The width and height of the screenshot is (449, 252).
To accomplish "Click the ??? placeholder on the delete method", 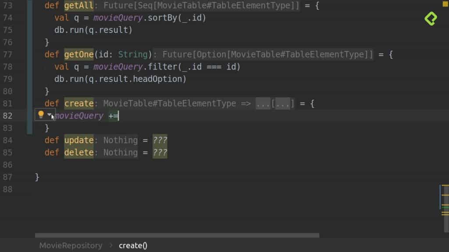I will pos(160,152).
